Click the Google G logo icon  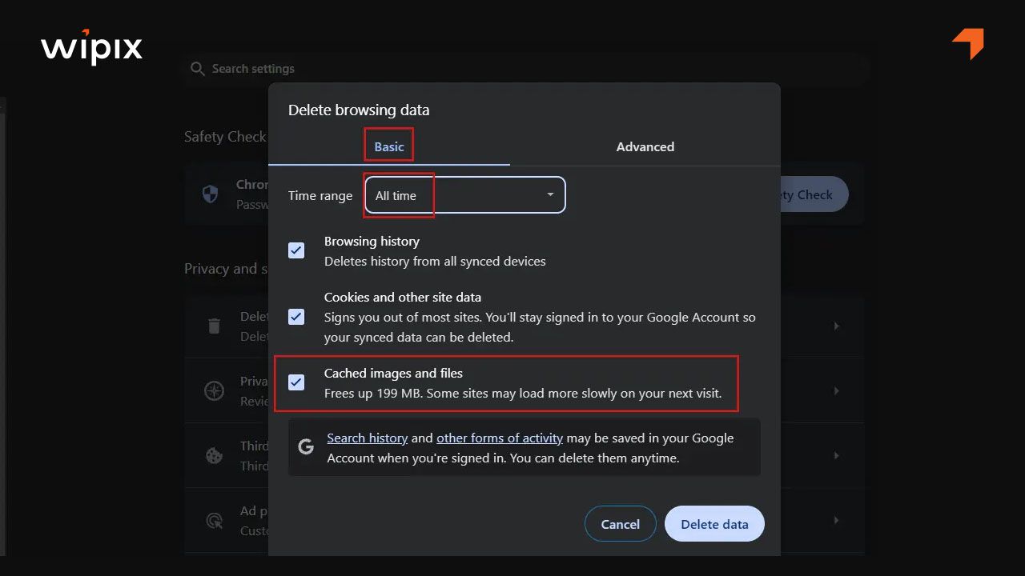[x=306, y=447]
